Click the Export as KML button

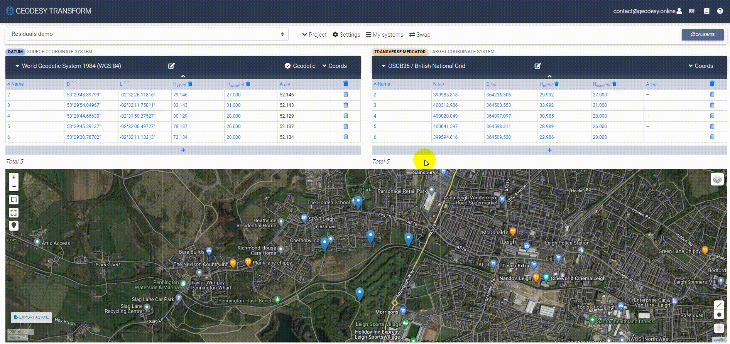pyautogui.click(x=31, y=317)
